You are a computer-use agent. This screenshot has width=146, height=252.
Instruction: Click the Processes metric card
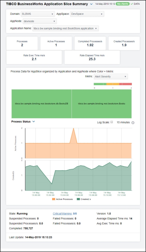coord(22,43)
